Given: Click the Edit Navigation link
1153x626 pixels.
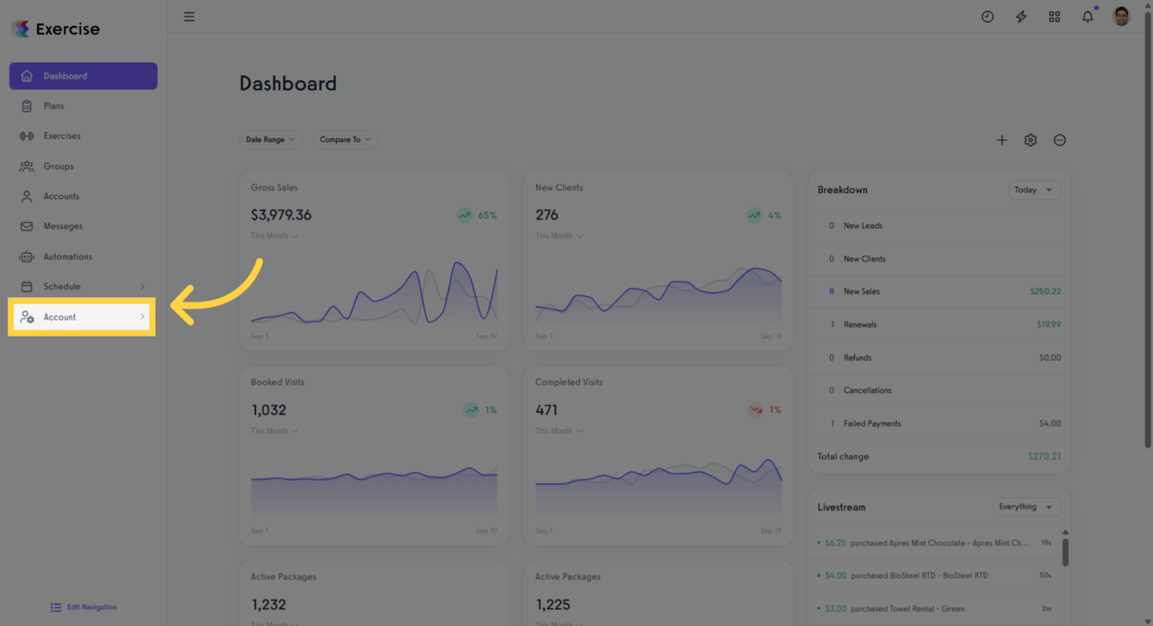Looking at the screenshot, I should (83, 607).
